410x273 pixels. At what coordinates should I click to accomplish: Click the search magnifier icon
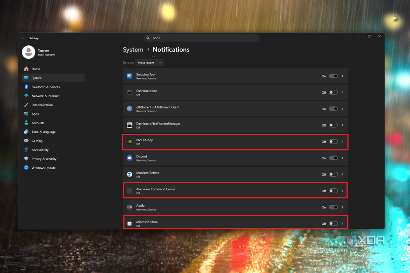point(148,38)
